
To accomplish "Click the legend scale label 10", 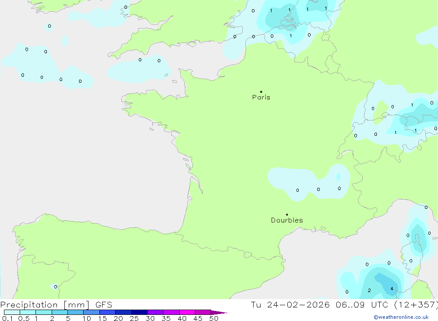I will (x=87, y=318).
